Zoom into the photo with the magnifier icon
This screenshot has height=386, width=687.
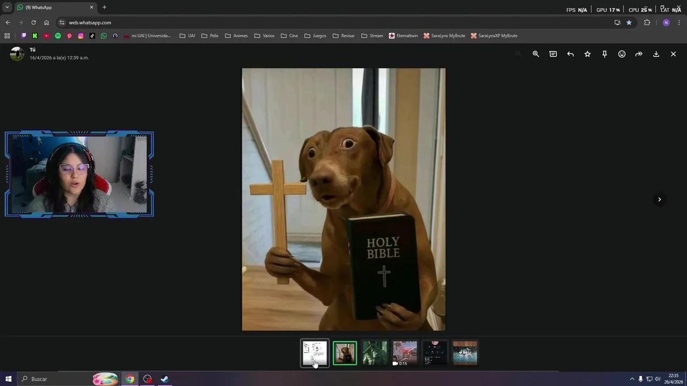pos(536,54)
